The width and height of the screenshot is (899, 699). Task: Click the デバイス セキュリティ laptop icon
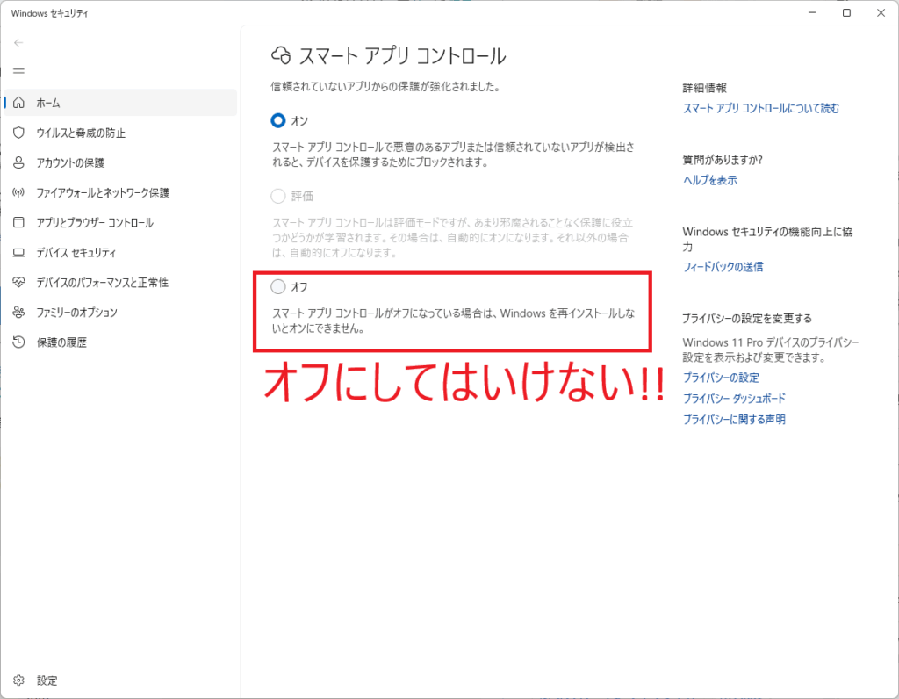pos(18,252)
